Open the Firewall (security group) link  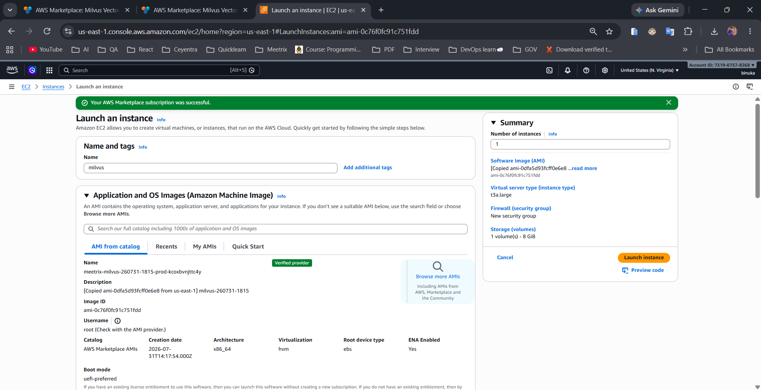pos(521,208)
